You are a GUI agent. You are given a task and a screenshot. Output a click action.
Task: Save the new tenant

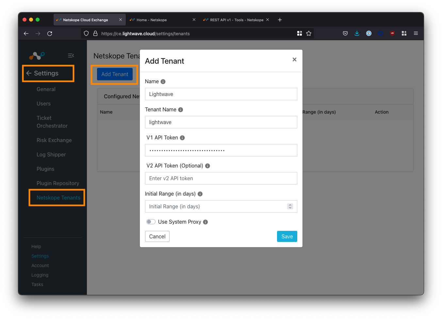287,236
